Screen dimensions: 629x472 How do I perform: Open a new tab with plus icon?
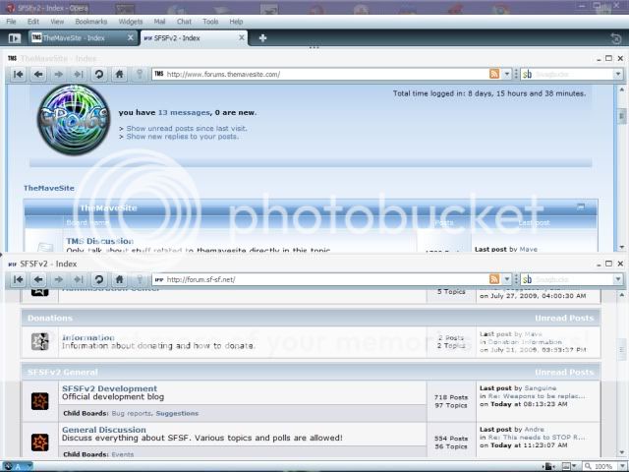(262, 38)
